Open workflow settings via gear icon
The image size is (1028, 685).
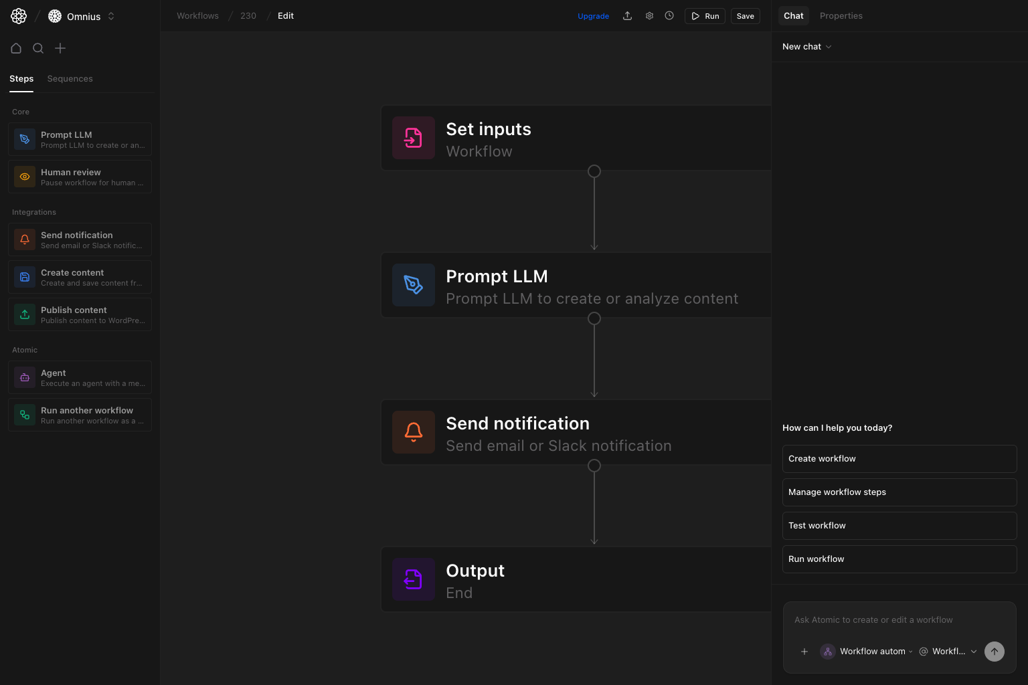click(649, 15)
